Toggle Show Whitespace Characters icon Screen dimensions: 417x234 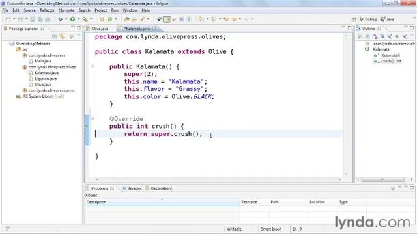click(189, 19)
